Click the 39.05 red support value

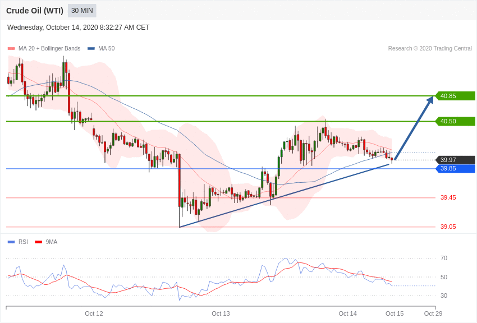tap(448, 227)
